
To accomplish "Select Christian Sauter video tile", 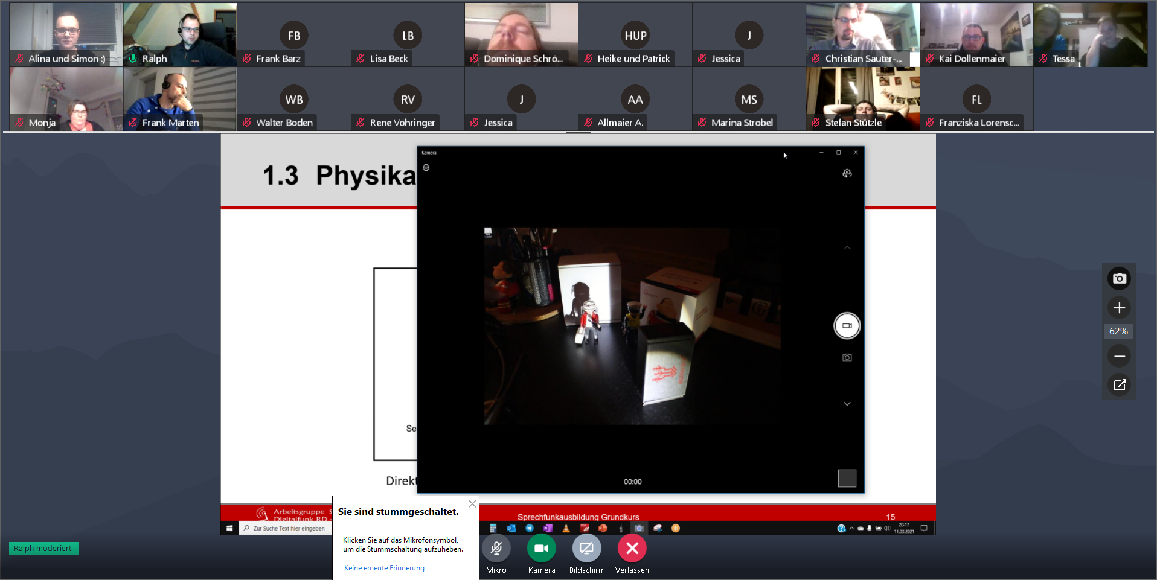I will 863,34.
